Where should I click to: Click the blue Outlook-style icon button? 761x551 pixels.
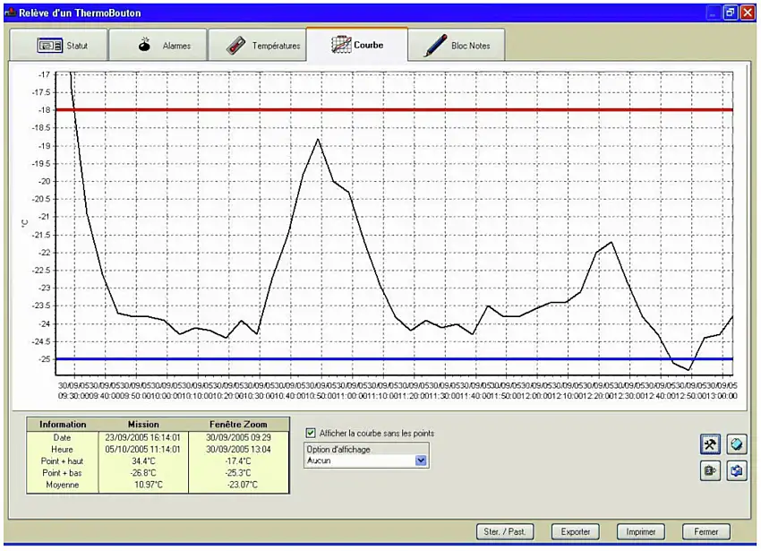coord(737,470)
